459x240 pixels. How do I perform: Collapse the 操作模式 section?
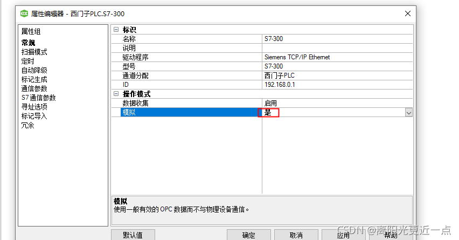coord(116,94)
